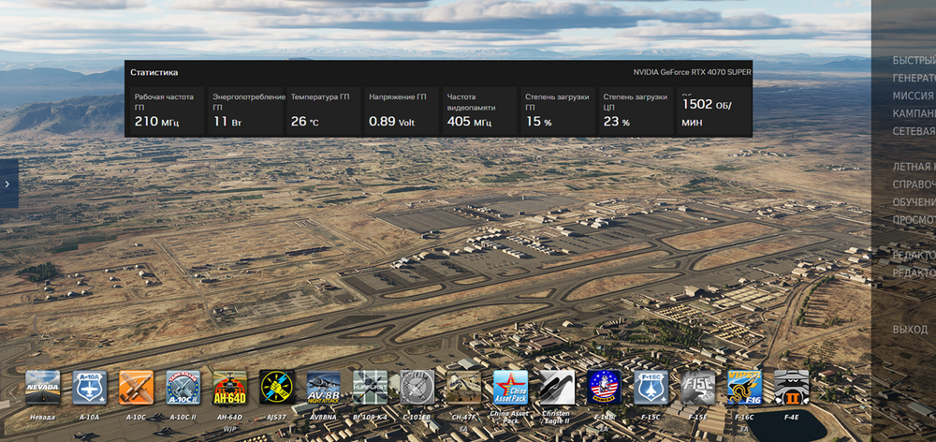Viewport: 936px width, 442px height.
Task: Open the CH-47F helicopter module icon
Action: pos(464,387)
